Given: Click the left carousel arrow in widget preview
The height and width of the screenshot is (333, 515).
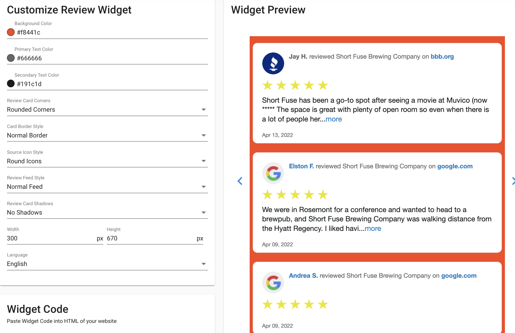Looking at the screenshot, I should point(240,181).
